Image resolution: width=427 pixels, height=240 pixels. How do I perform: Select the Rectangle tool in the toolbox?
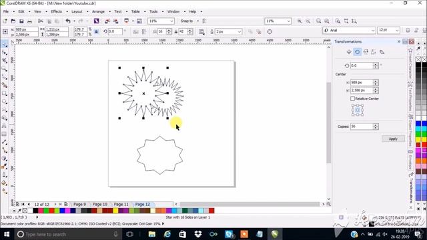click(5, 93)
